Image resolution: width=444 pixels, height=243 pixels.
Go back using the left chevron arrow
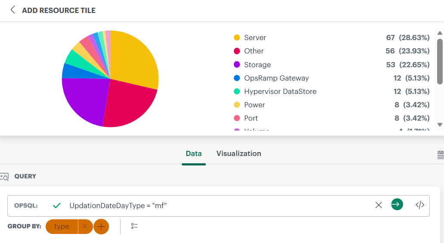pyautogui.click(x=13, y=10)
